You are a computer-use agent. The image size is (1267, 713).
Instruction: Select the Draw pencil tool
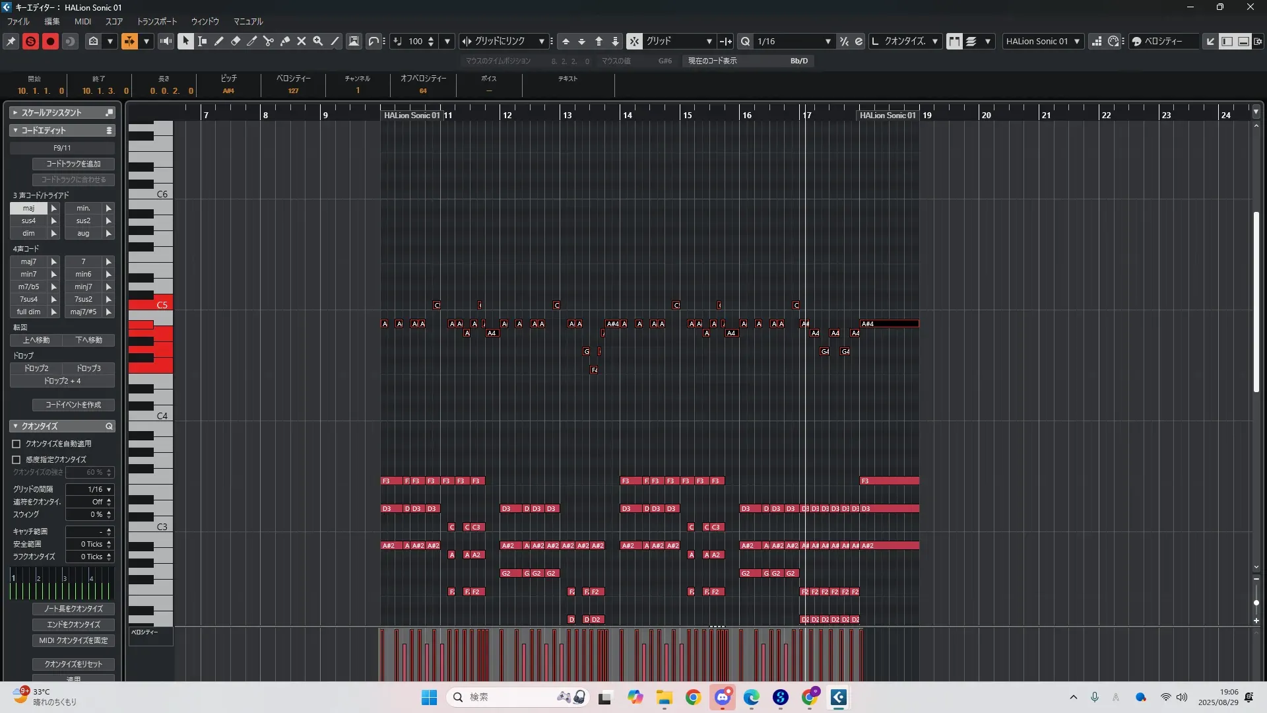(219, 41)
